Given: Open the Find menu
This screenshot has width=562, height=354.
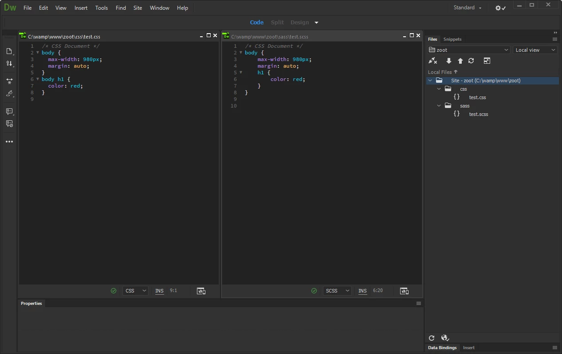Looking at the screenshot, I should [x=121, y=8].
